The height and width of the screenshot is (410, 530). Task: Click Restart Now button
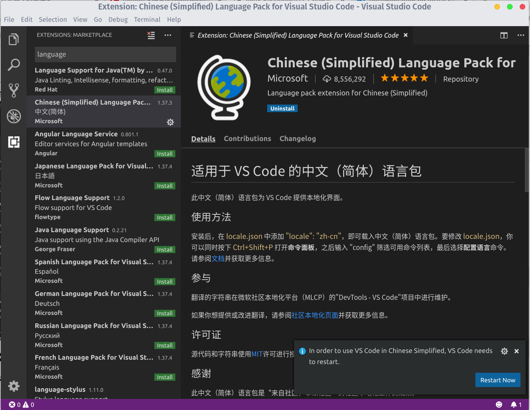point(498,380)
